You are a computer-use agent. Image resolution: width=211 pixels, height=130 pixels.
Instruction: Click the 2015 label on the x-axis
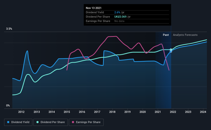pos(67,112)
